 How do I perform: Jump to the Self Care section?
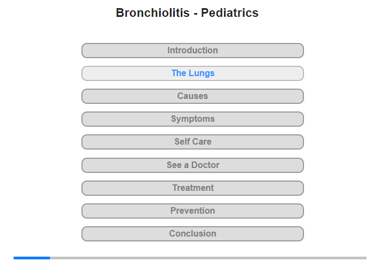tap(192, 142)
